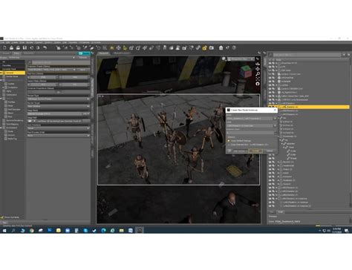Click Cancel in the Create New Node Instances dialog
This screenshot has width=352, height=270.
tap(270, 151)
